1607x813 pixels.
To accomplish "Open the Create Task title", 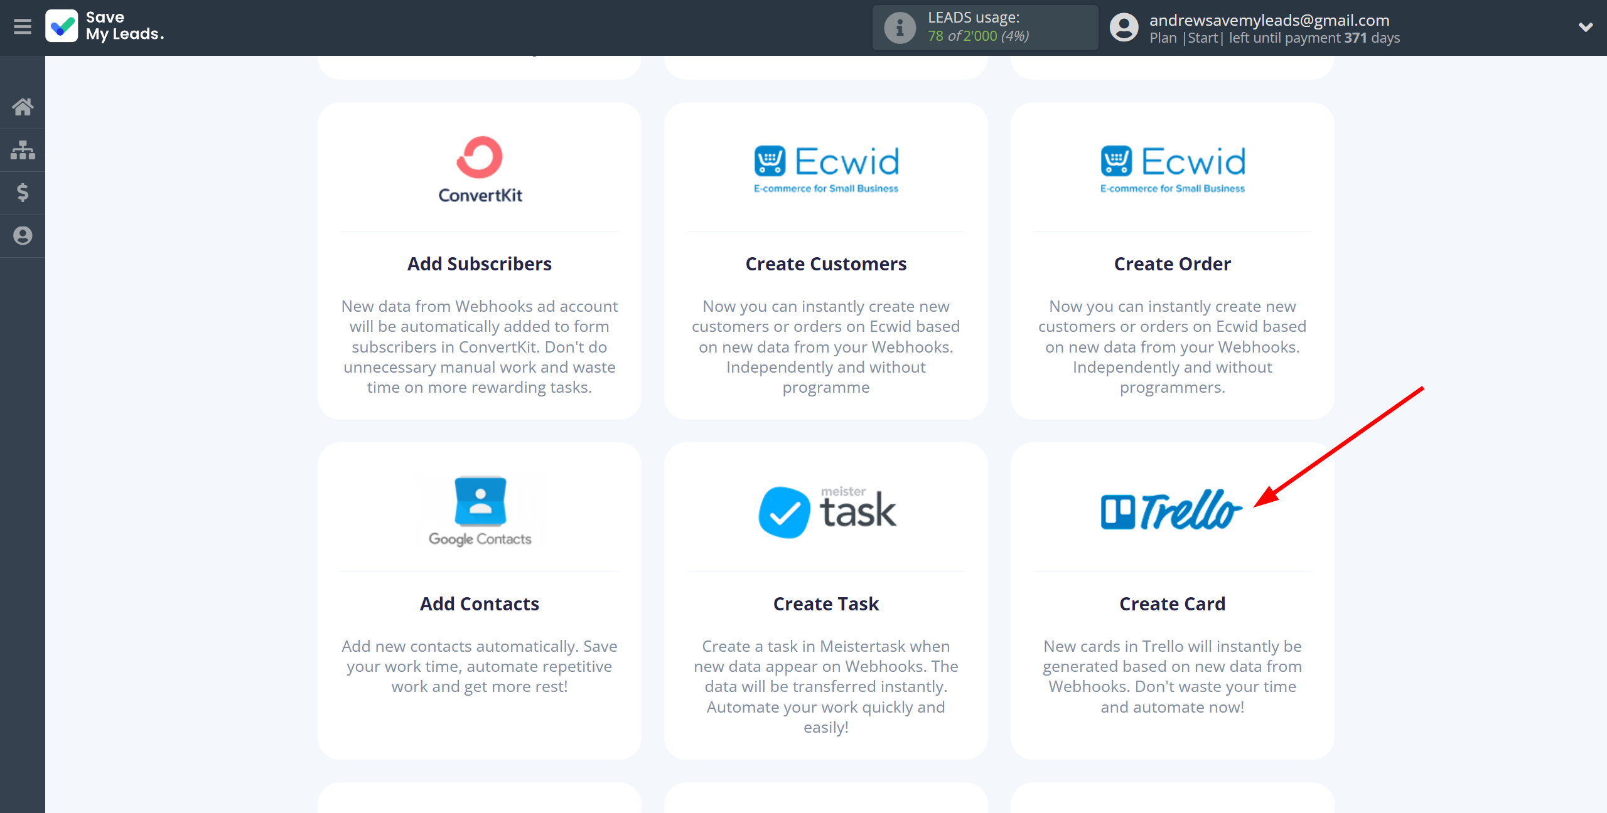I will click(826, 604).
